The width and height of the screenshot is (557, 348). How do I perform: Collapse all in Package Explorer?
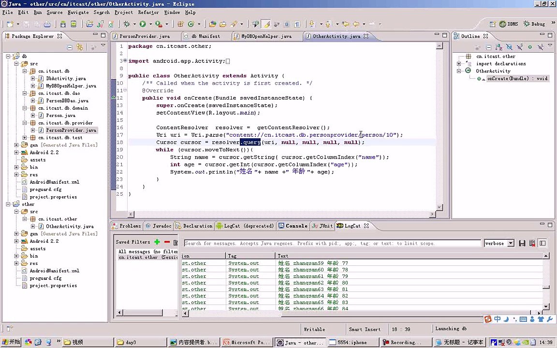[x=70, y=47]
